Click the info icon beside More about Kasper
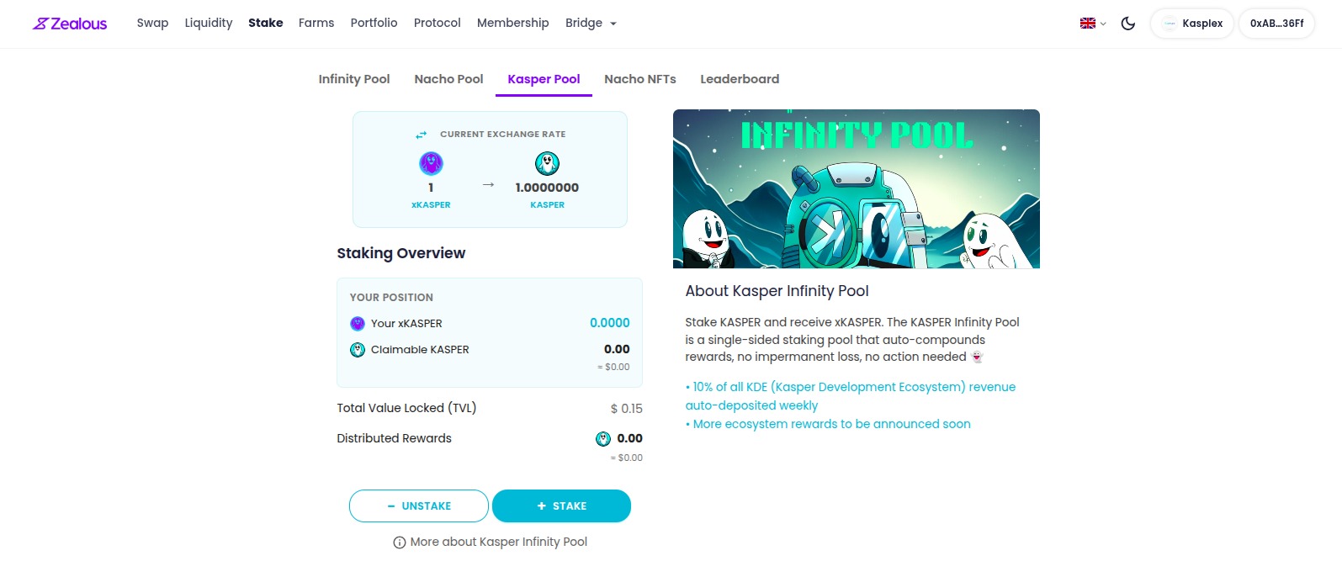The width and height of the screenshot is (1342, 577). click(400, 543)
